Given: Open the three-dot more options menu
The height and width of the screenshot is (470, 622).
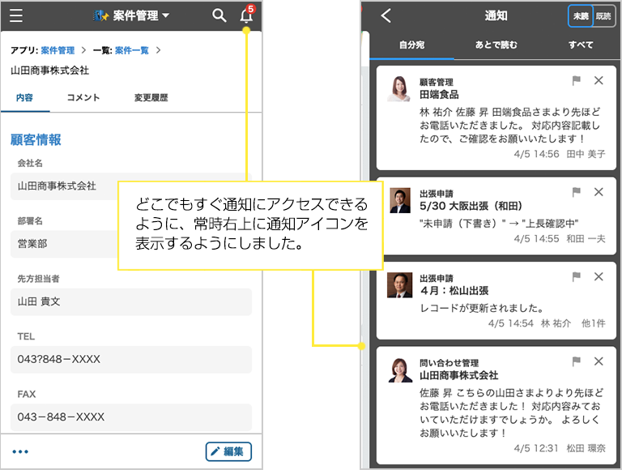Looking at the screenshot, I should 20,451.
